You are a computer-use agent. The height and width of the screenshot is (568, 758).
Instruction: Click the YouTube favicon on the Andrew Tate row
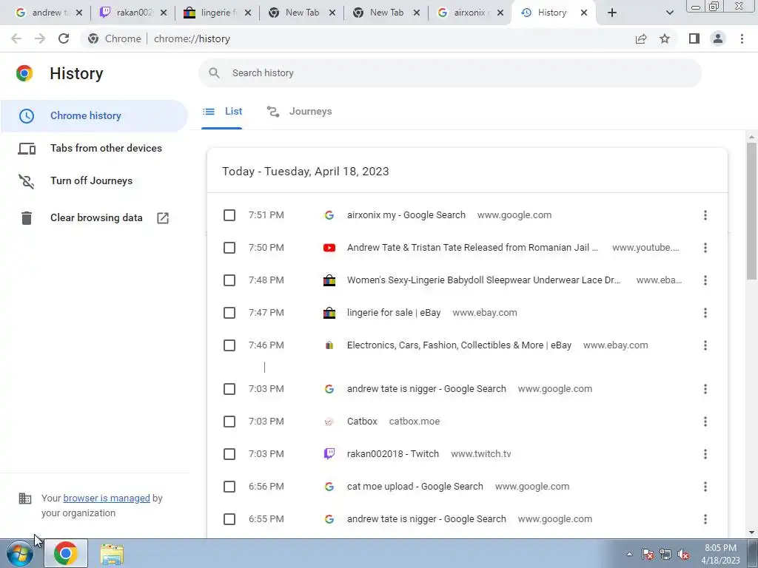(x=329, y=248)
